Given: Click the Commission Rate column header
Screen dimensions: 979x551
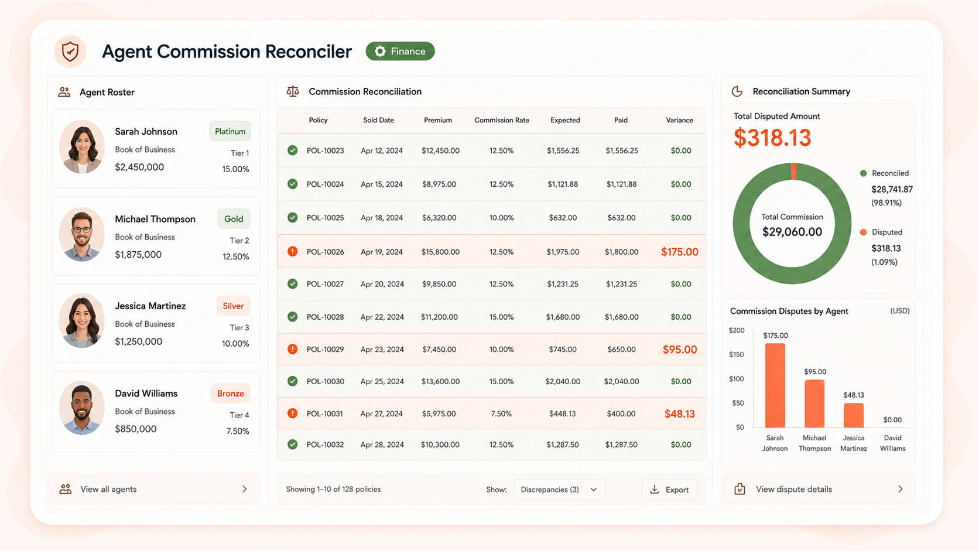Looking at the screenshot, I should click(x=502, y=120).
